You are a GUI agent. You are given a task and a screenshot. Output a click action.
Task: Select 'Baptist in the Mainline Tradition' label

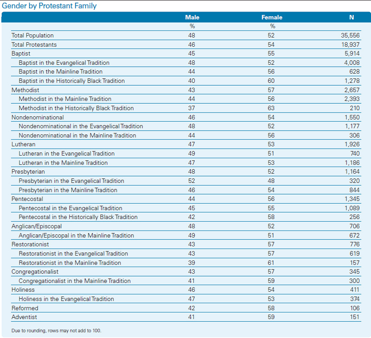[61, 72]
